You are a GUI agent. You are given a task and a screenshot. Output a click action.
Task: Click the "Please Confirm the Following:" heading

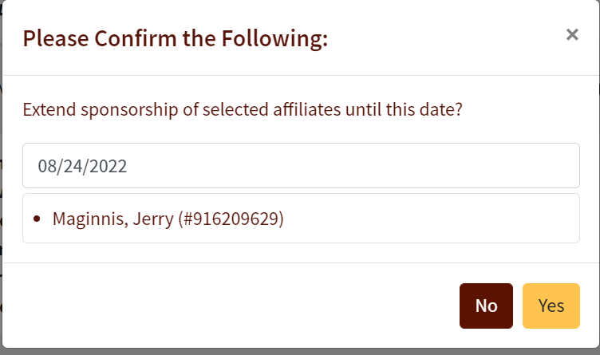176,37
